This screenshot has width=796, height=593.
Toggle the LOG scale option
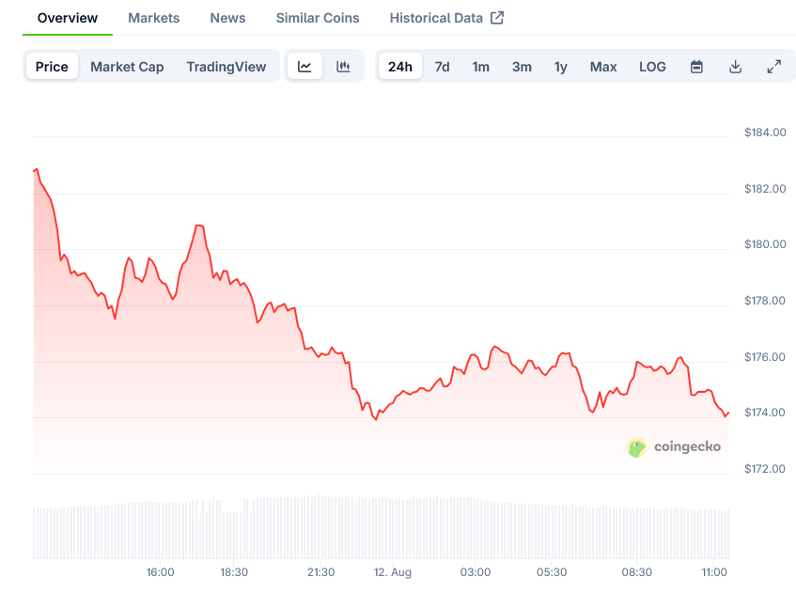click(x=652, y=67)
